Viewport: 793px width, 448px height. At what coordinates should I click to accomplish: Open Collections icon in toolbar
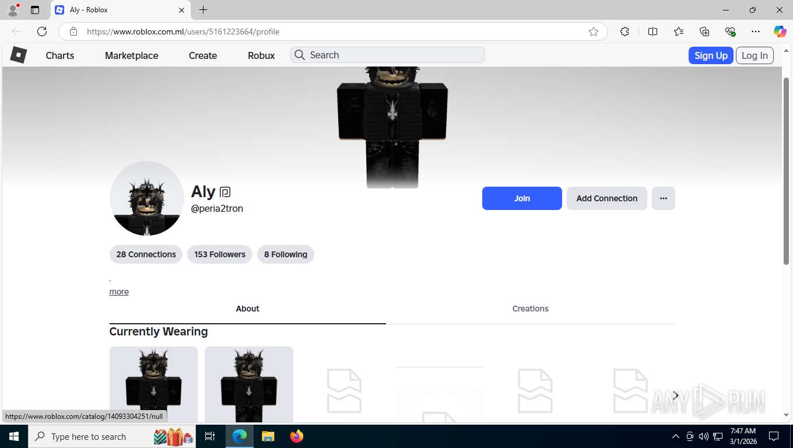[704, 32]
